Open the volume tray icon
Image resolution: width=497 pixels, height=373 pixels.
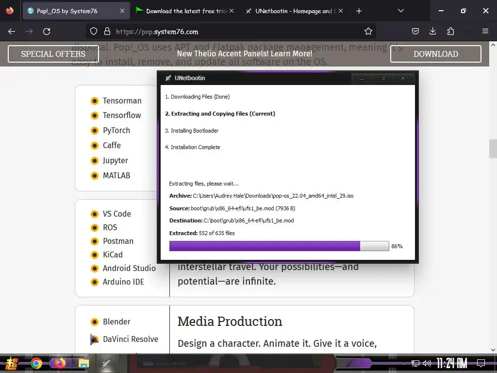click(427, 363)
